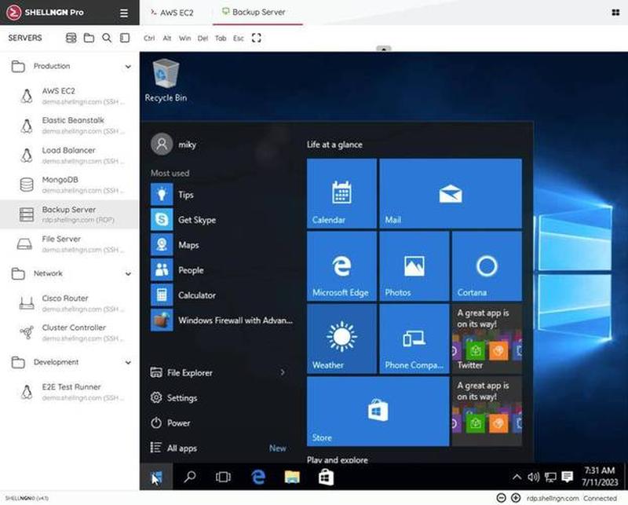Launch Edge from the taskbar
The height and width of the screenshot is (505, 628).
tap(258, 477)
